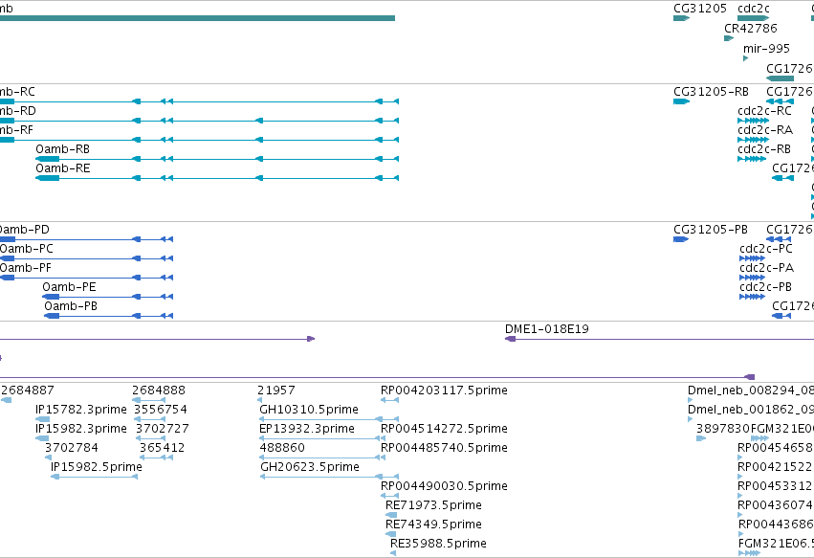Select the RE35988.5prime EST label

coord(438,544)
